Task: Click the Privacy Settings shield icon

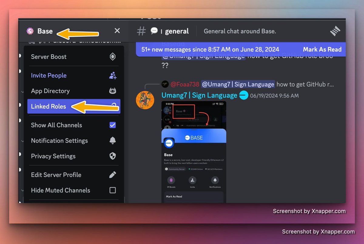Action: click(x=113, y=156)
